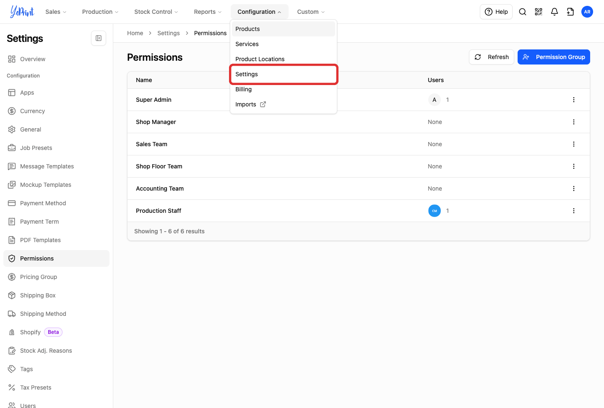Open Message Templates in sidebar

click(x=56, y=166)
